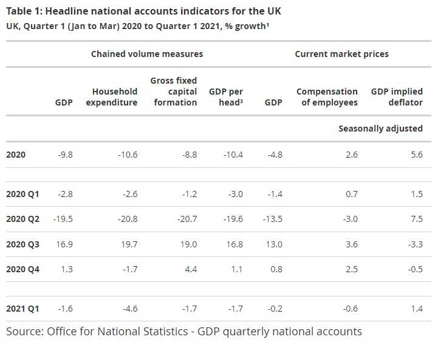Click the "GDP implied deflator" column header
This screenshot has width=438, height=348.
pos(397,97)
